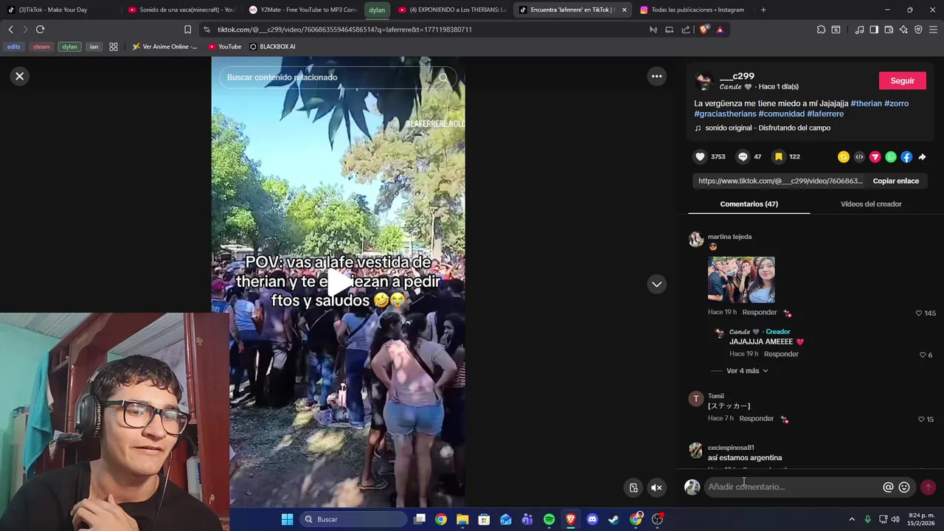The width and height of the screenshot is (944, 531).
Task: Toggle the browser sidebar panel icon
Action: (874, 29)
